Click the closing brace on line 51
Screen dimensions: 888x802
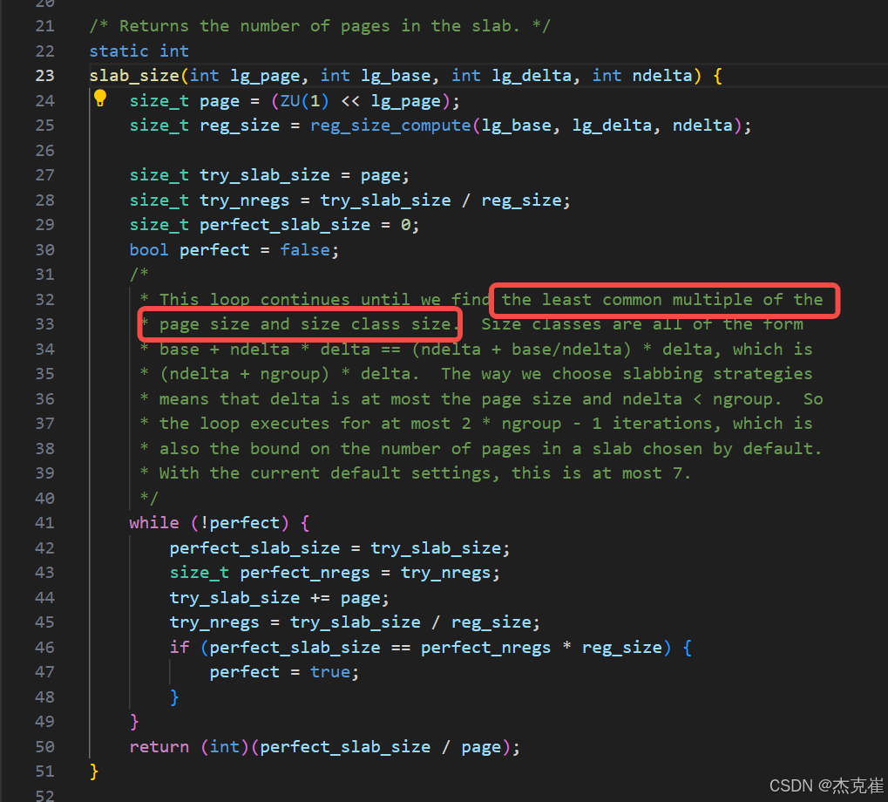coord(92,771)
